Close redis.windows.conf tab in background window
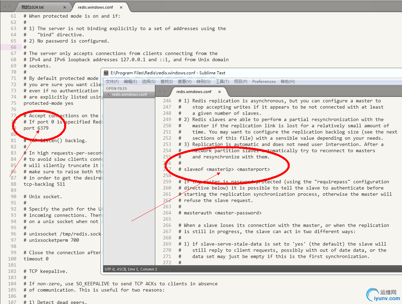Image resolution: width=402 pixels, height=304 pixels. coord(121,7)
